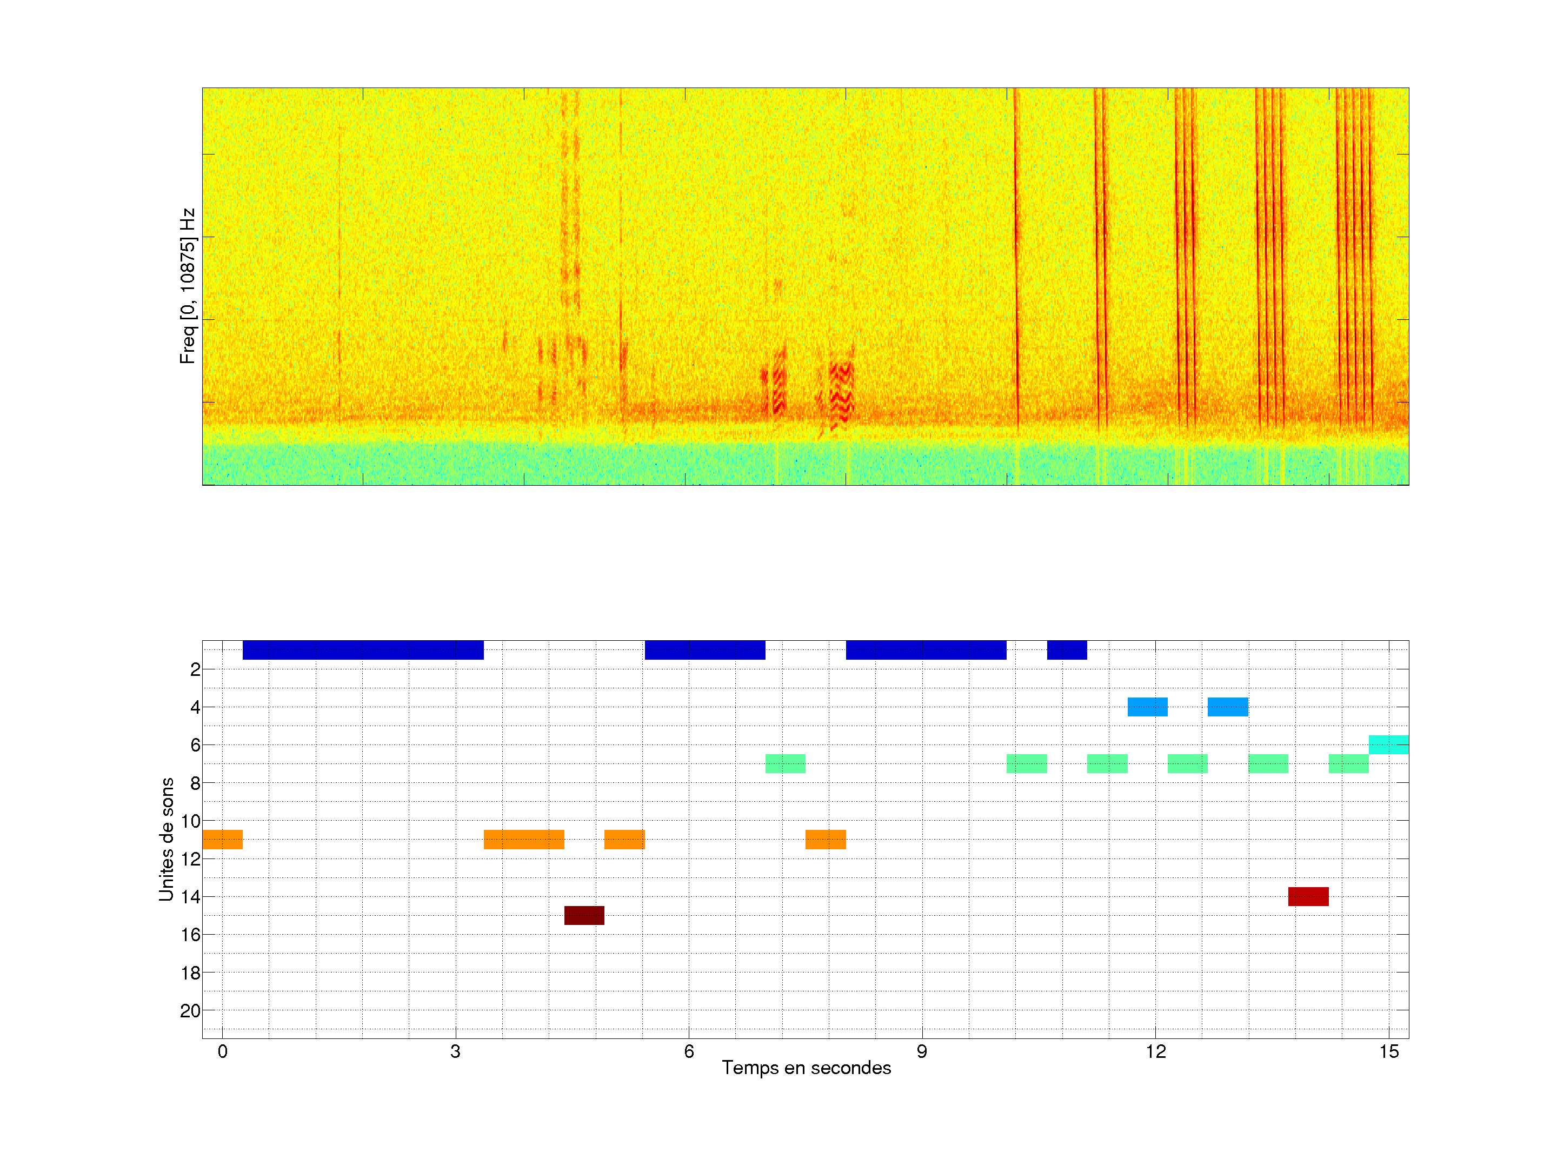The width and height of the screenshot is (1557, 1167).
Task: Click the x-axis tick label 3
Action: (455, 1051)
